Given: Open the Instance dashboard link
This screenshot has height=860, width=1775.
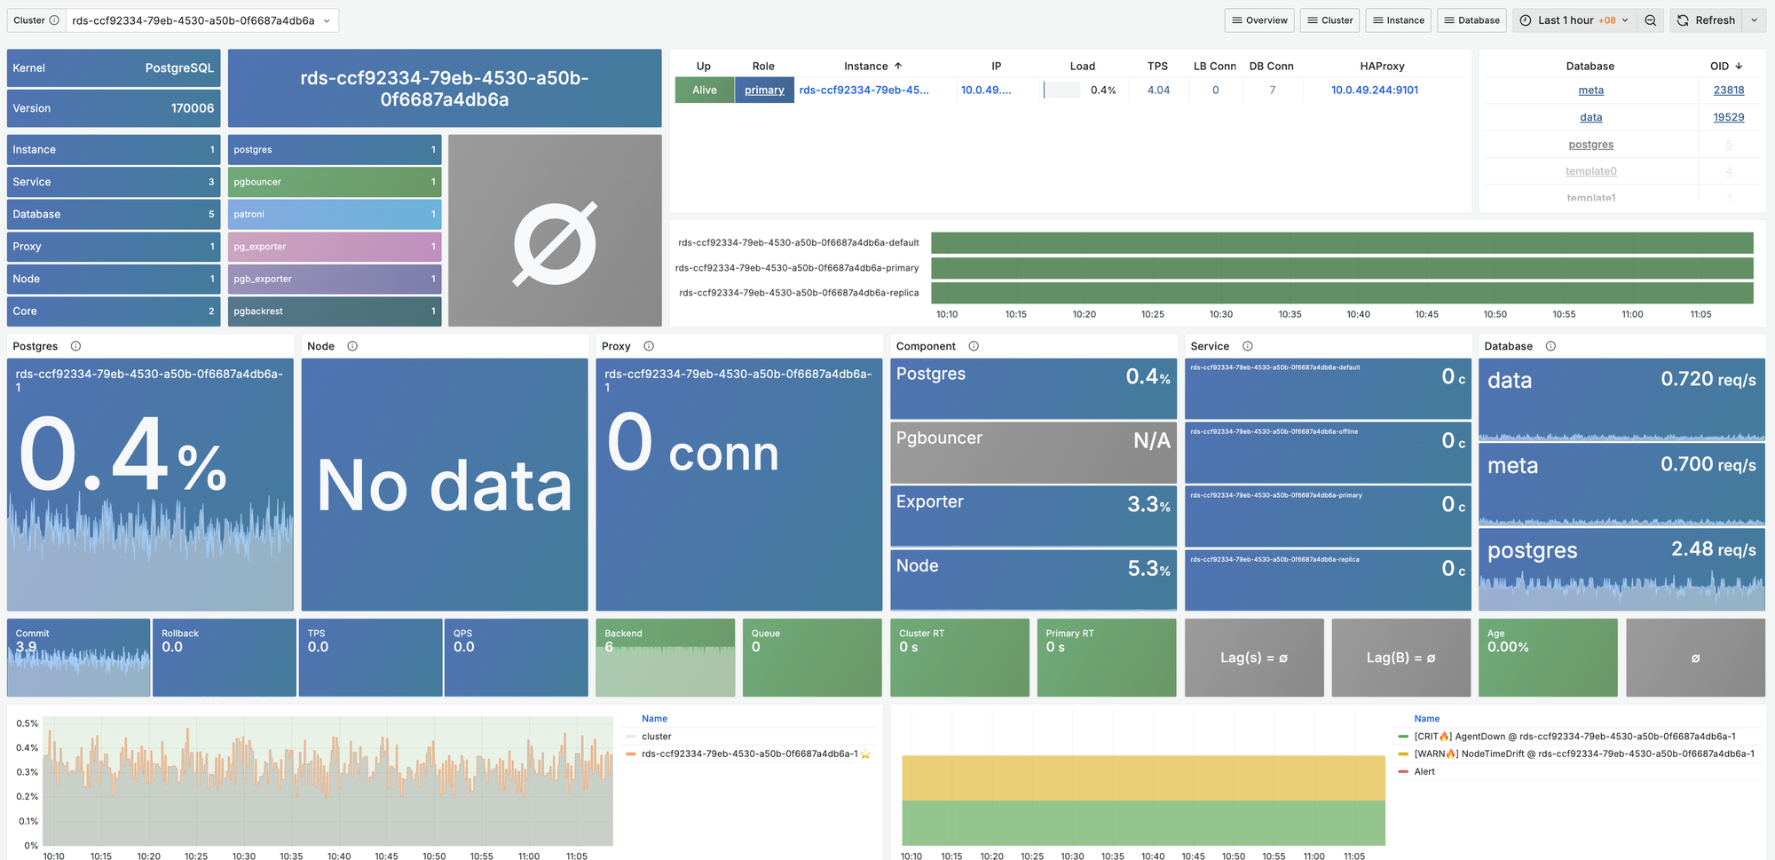Looking at the screenshot, I should [1398, 20].
